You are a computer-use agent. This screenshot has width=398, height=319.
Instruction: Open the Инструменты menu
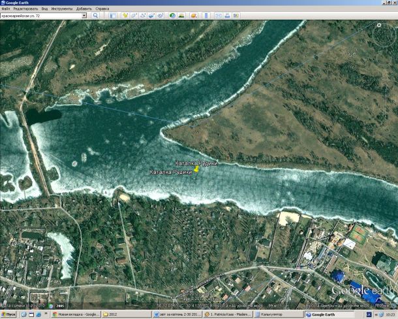point(62,8)
